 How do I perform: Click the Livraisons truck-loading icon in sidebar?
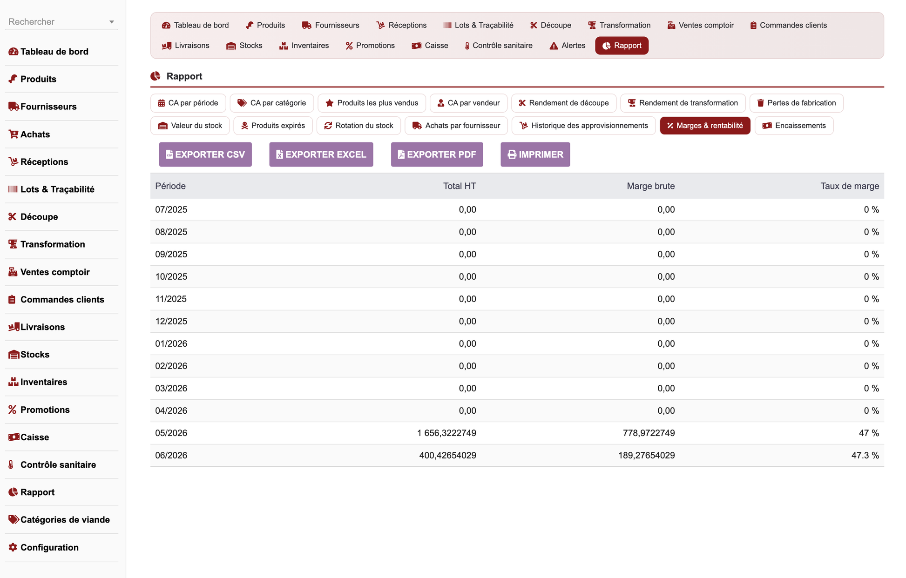14,327
